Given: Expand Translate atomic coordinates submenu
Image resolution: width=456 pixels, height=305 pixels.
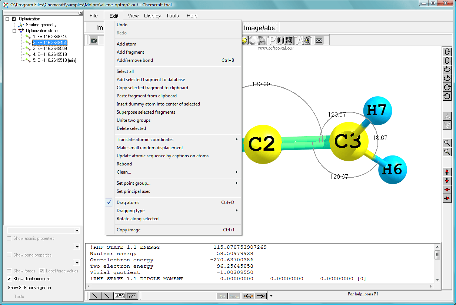Looking at the screenshot, I should pos(173,140).
